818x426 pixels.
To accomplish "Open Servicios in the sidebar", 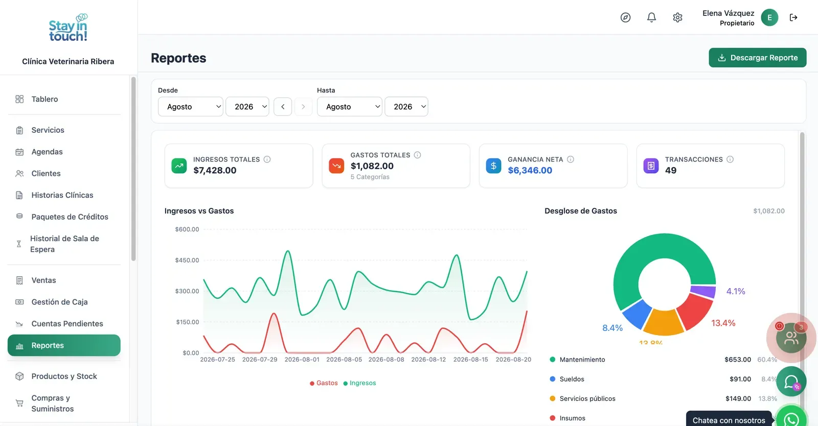I will click(x=64, y=130).
